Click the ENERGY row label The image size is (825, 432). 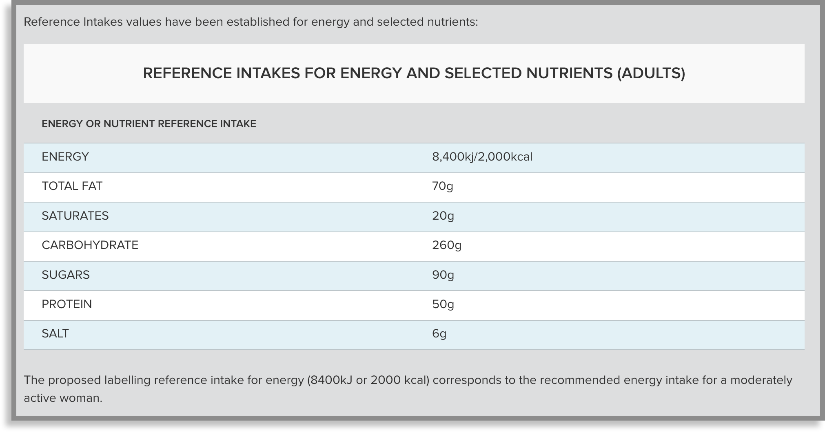[x=65, y=157]
